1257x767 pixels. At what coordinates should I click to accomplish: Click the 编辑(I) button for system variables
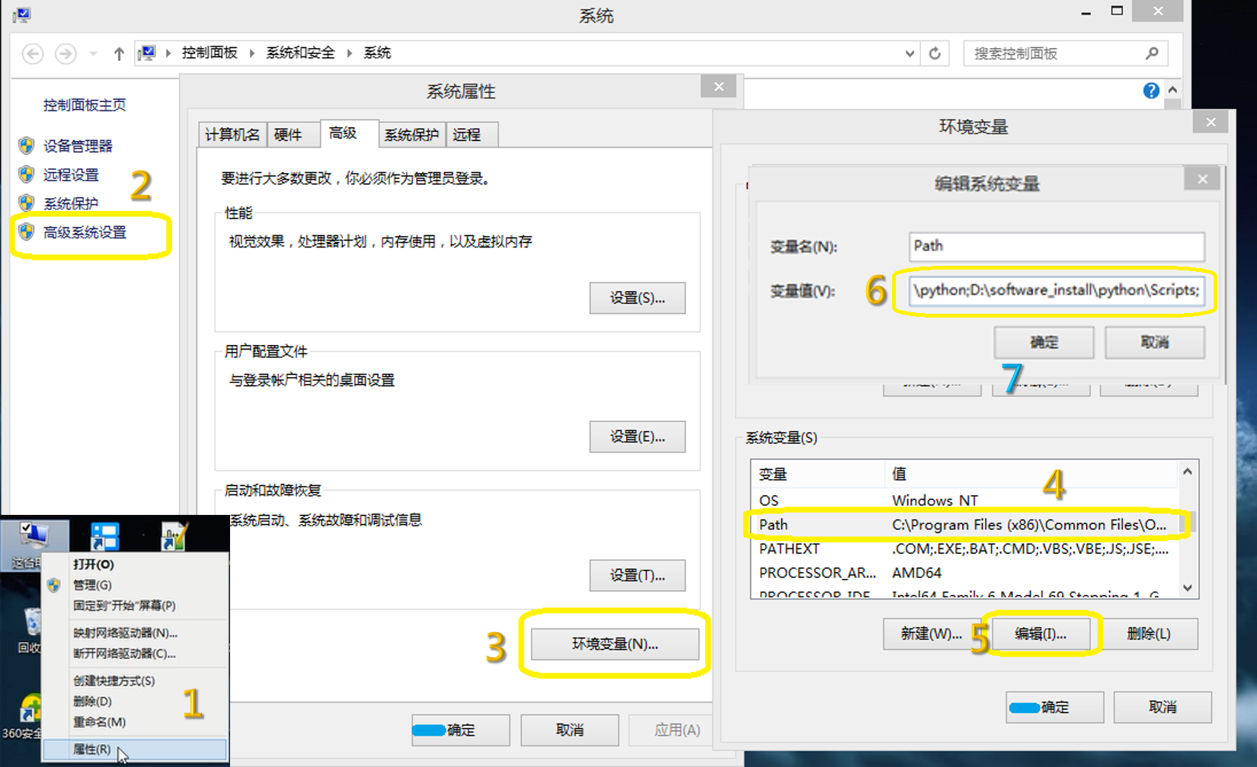1041,633
